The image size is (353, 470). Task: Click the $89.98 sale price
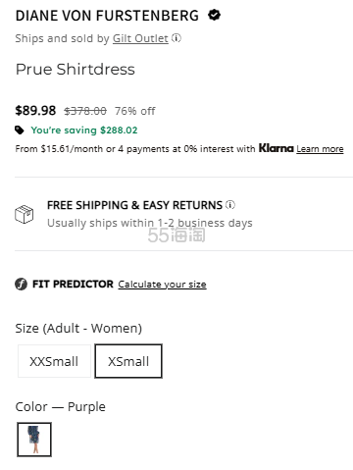35,111
